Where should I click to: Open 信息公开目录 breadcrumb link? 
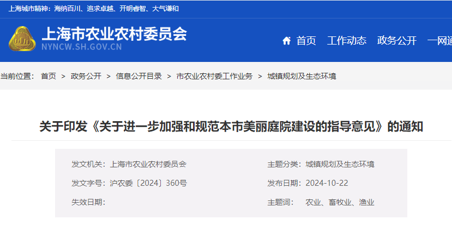(x=138, y=76)
